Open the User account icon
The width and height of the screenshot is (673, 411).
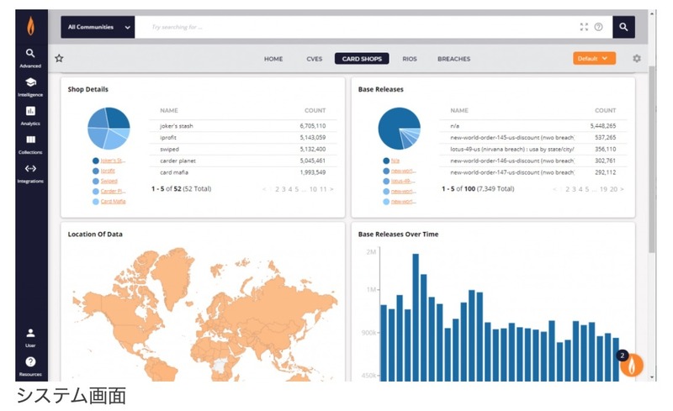(x=30, y=336)
